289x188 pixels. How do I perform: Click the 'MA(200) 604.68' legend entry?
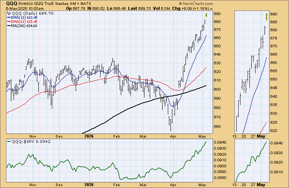click(24, 26)
